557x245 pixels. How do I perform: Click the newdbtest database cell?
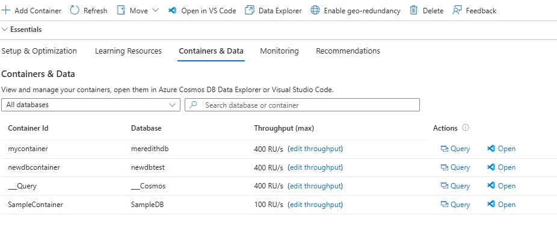click(x=148, y=167)
